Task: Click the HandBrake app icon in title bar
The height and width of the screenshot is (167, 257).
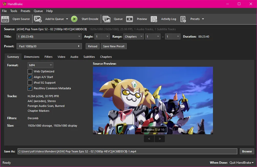Action: click(x=4, y=4)
